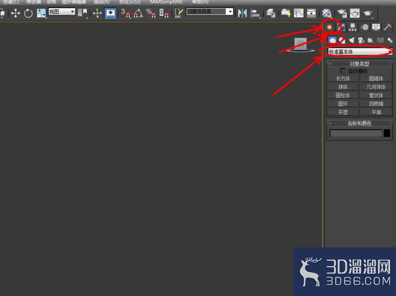396x296 pixels.
Task: Select the Geometry category icon
Action: point(332,40)
